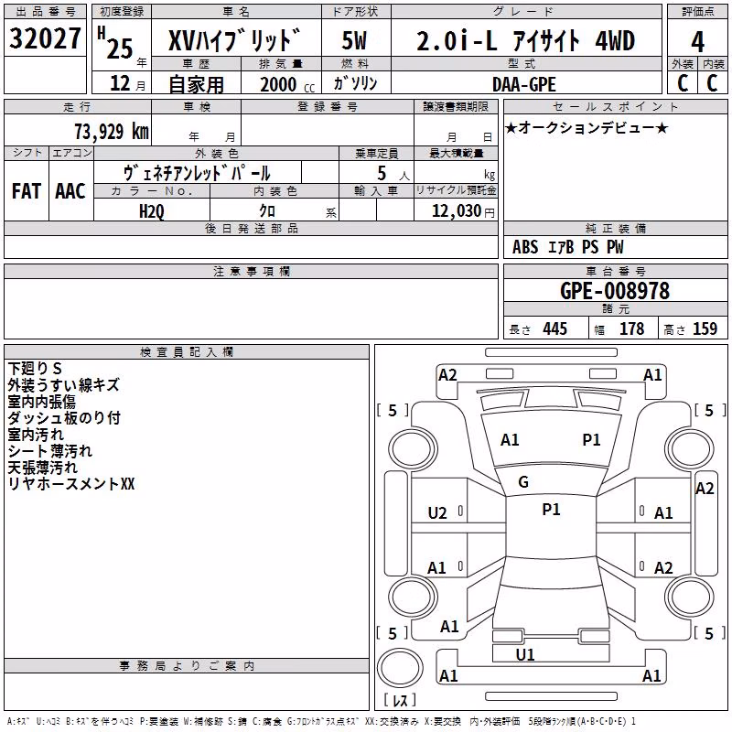732x732 pixels.
Task: Click the damage code legend line
Action: (321, 721)
